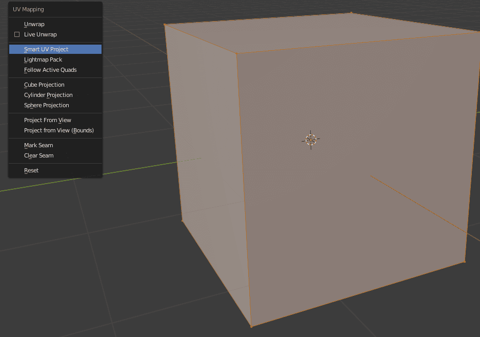The height and width of the screenshot is (337, 480).
Task: Apply Sphere Projection mapping
Action: [47, 105]
